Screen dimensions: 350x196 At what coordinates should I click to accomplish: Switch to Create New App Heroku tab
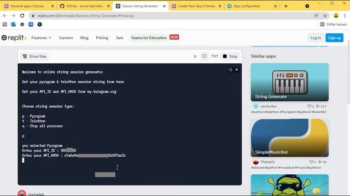196,6
